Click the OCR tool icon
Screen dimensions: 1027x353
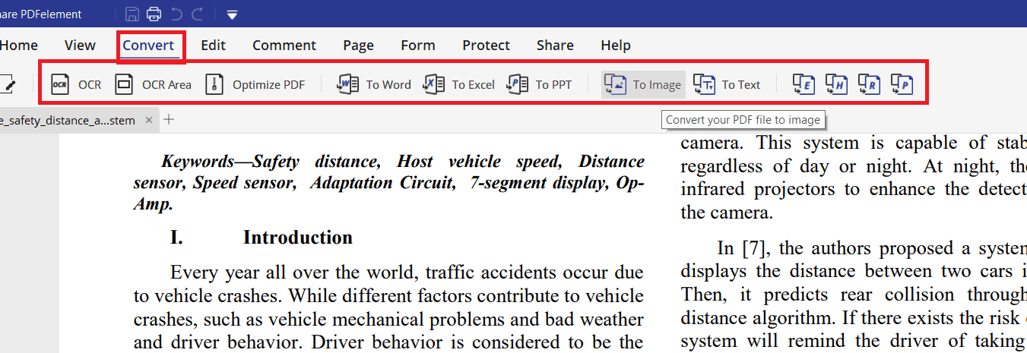(60, 84)
